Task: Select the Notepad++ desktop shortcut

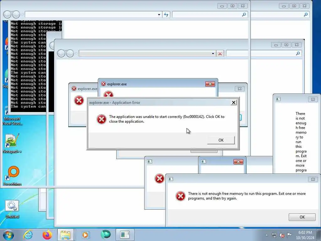Action: click(x=12, y=143)
